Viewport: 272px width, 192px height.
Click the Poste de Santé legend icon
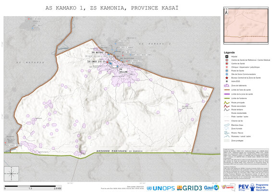[x=227, y=71]
